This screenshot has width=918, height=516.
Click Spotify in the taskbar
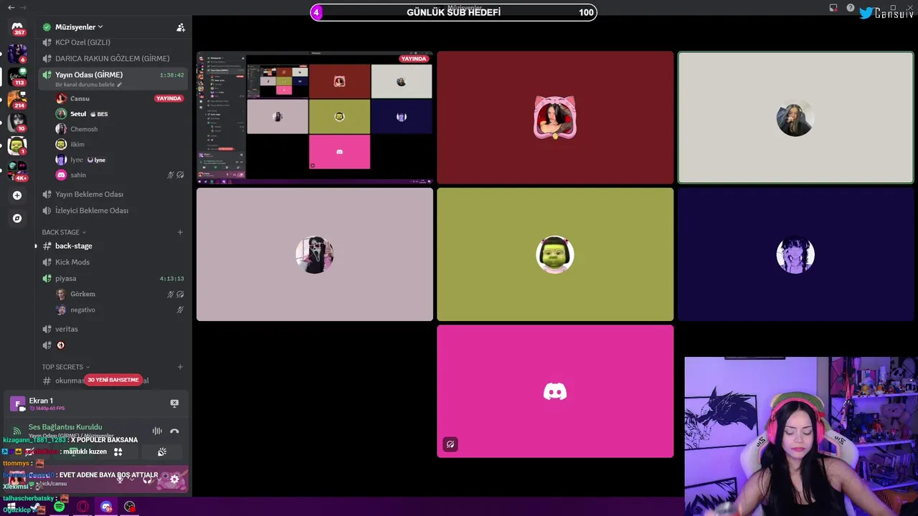[x=60, y=507]
